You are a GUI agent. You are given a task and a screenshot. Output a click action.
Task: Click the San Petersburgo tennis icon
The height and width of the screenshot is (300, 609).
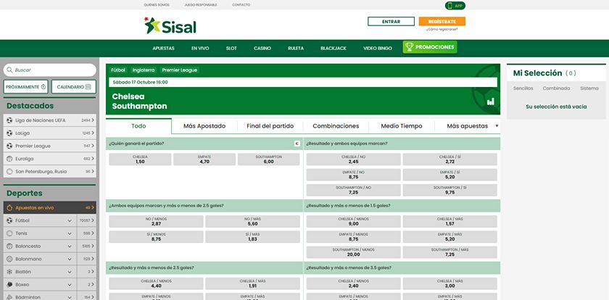click(x=9, y=172)
